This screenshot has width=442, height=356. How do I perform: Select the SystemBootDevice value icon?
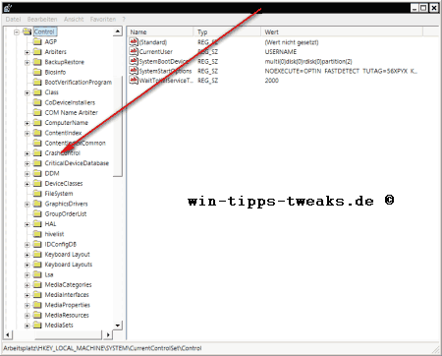134,61
